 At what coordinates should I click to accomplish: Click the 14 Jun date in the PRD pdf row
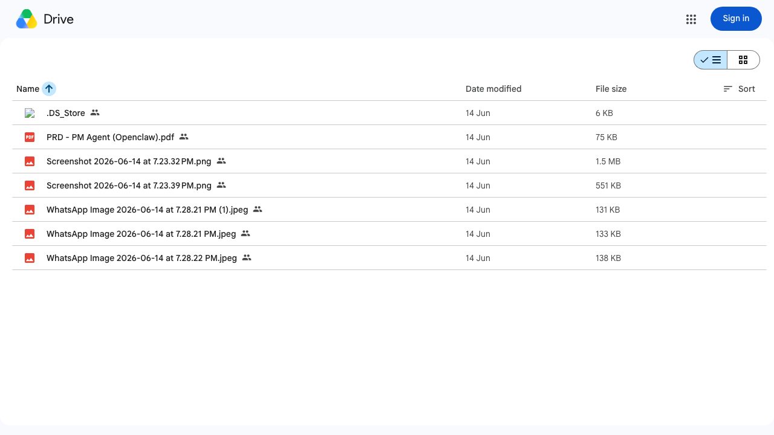click(x=478, y=137)
